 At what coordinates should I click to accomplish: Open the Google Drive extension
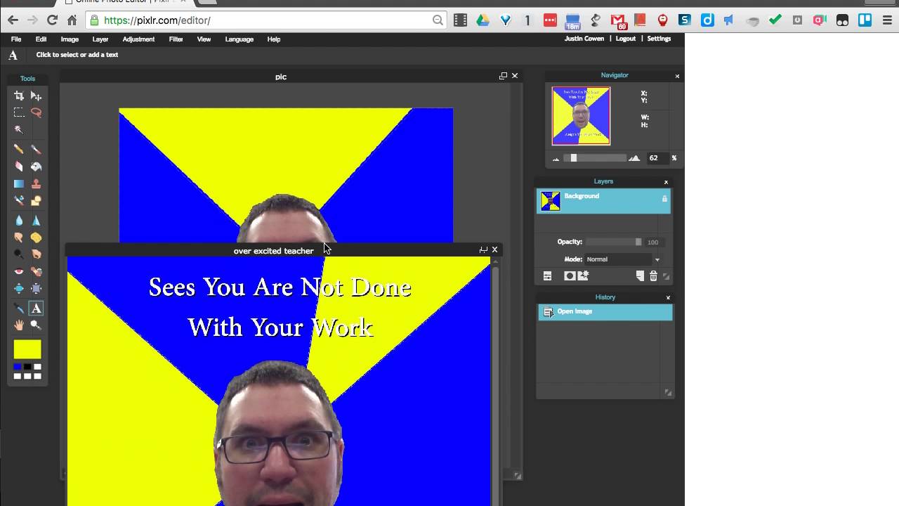pyautogui.click(x=483, y=20)
